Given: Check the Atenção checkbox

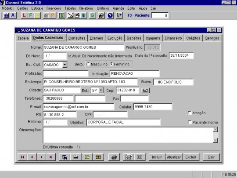Looking at the screenshot, I should (190, 113).
